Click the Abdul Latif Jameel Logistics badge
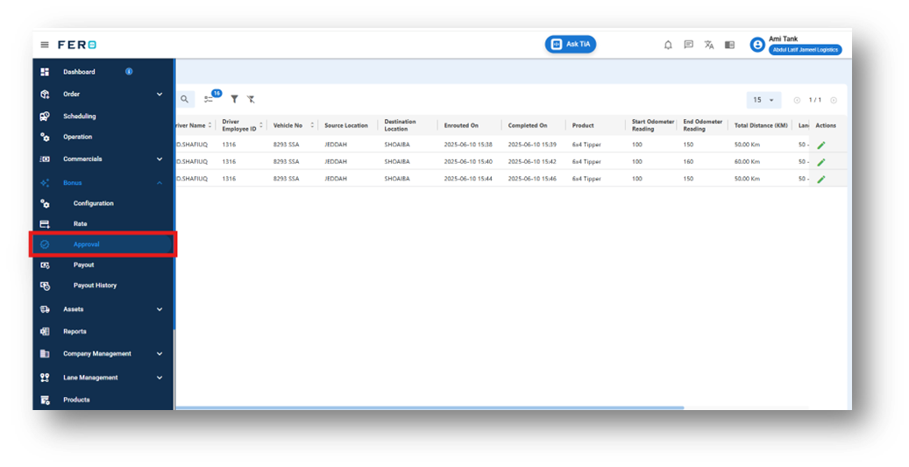The height and width of the screenshot is (467, 909). 806,51
